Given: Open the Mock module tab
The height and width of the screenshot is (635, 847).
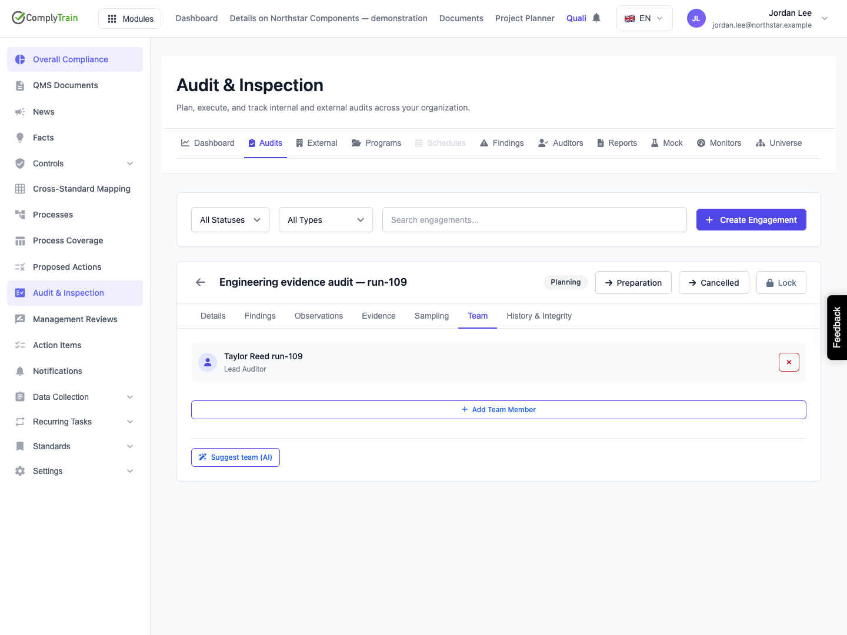Looking at the screenshot, I should click(x=667, y=143).
